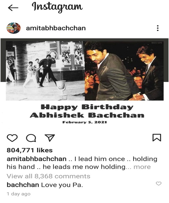
Task: Tap the '1 day ago' timestamp
Action: tap(19, 194)
